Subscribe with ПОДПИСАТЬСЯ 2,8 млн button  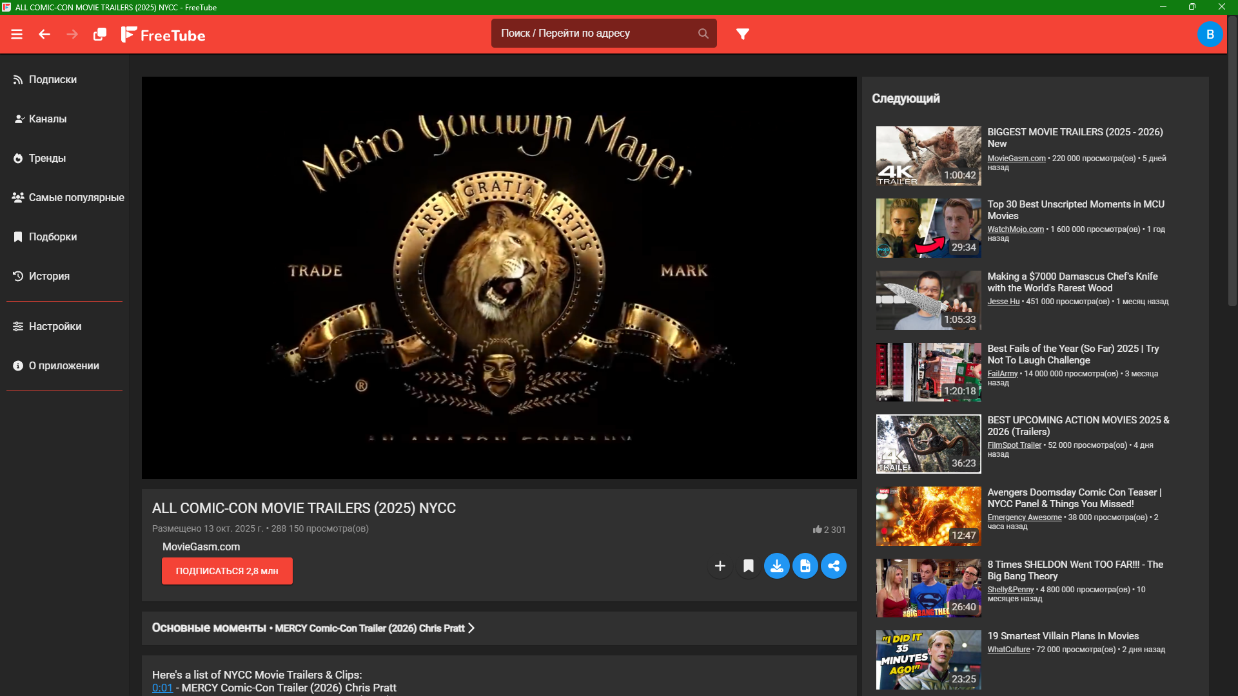click(x=227, y=571)
